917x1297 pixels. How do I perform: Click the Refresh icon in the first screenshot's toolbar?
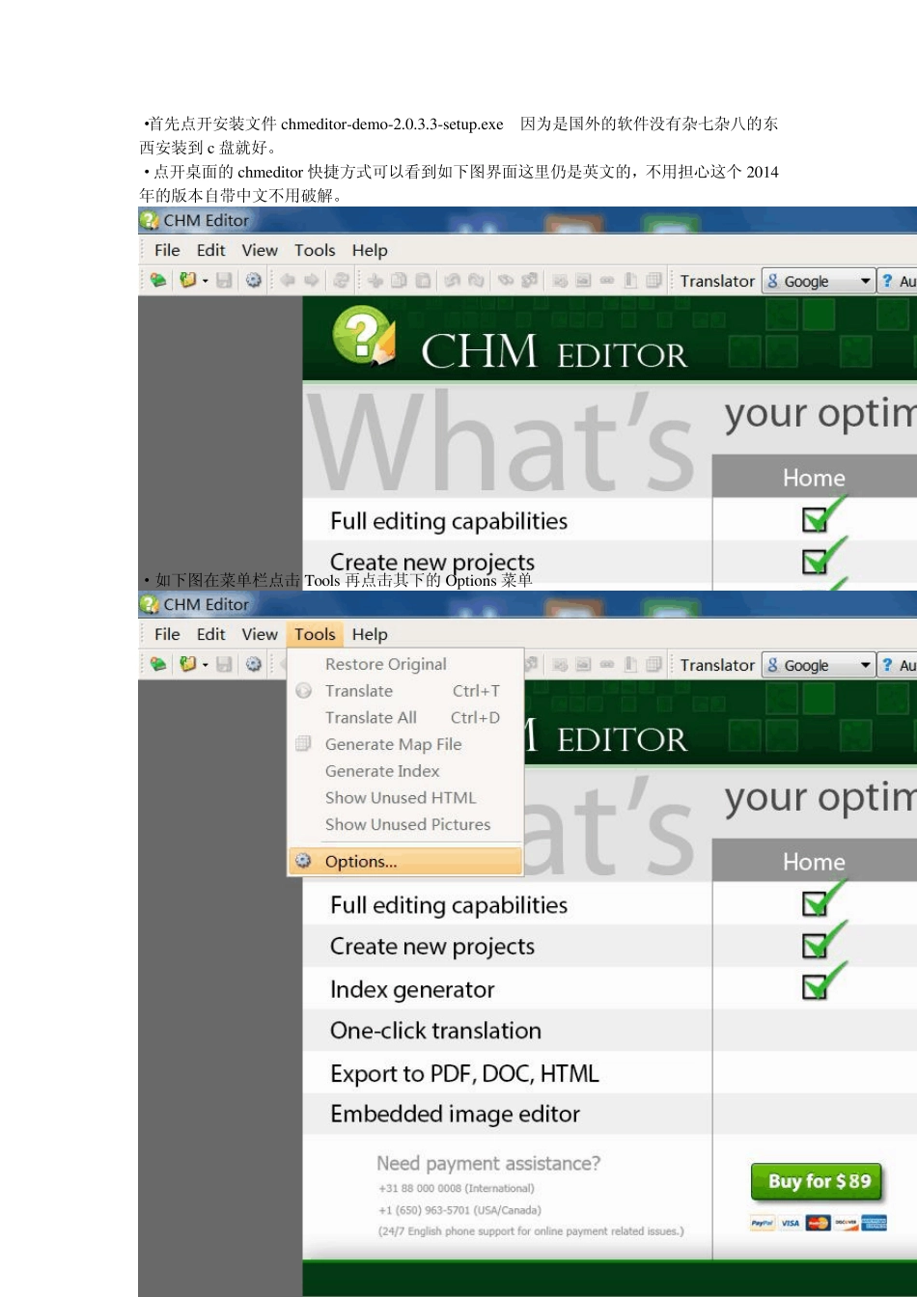341,281
